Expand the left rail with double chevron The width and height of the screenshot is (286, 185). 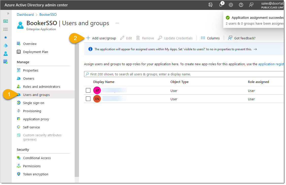click(8, 13)
